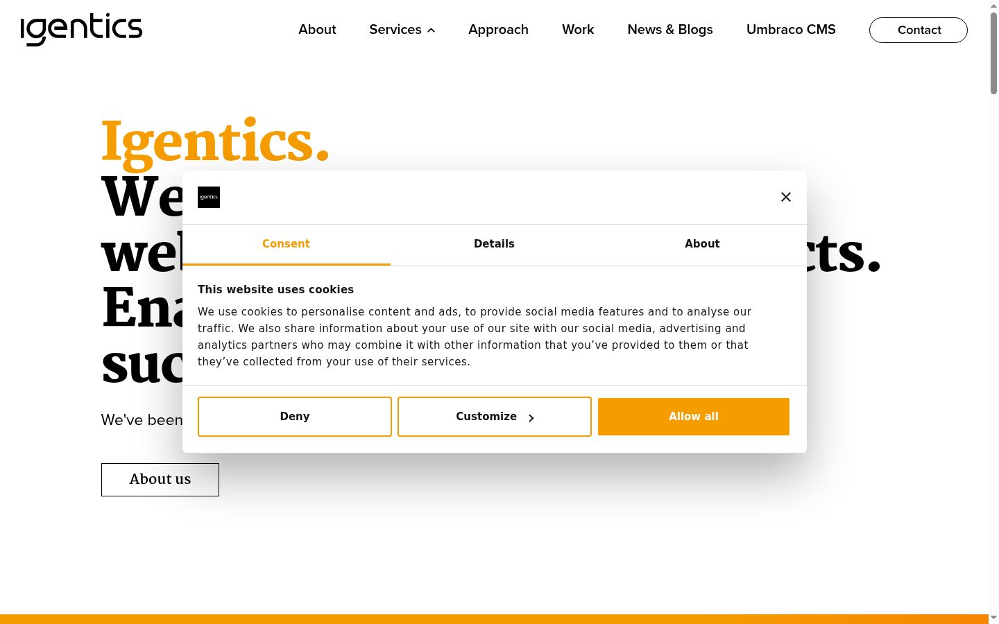Deny all cookies

295,417
